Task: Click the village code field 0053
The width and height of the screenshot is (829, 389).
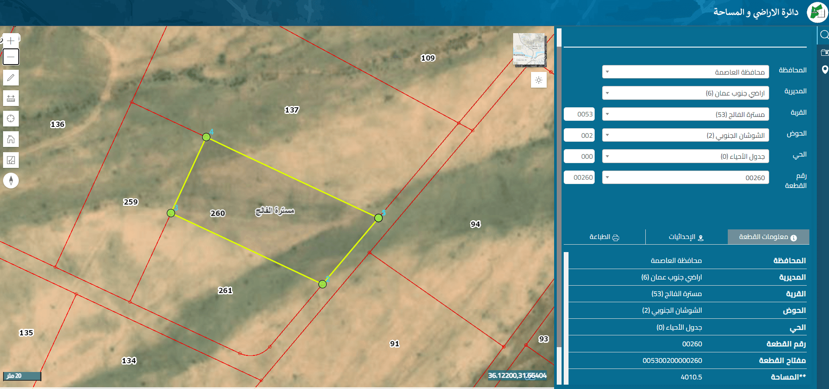Action: click(579, 114)
